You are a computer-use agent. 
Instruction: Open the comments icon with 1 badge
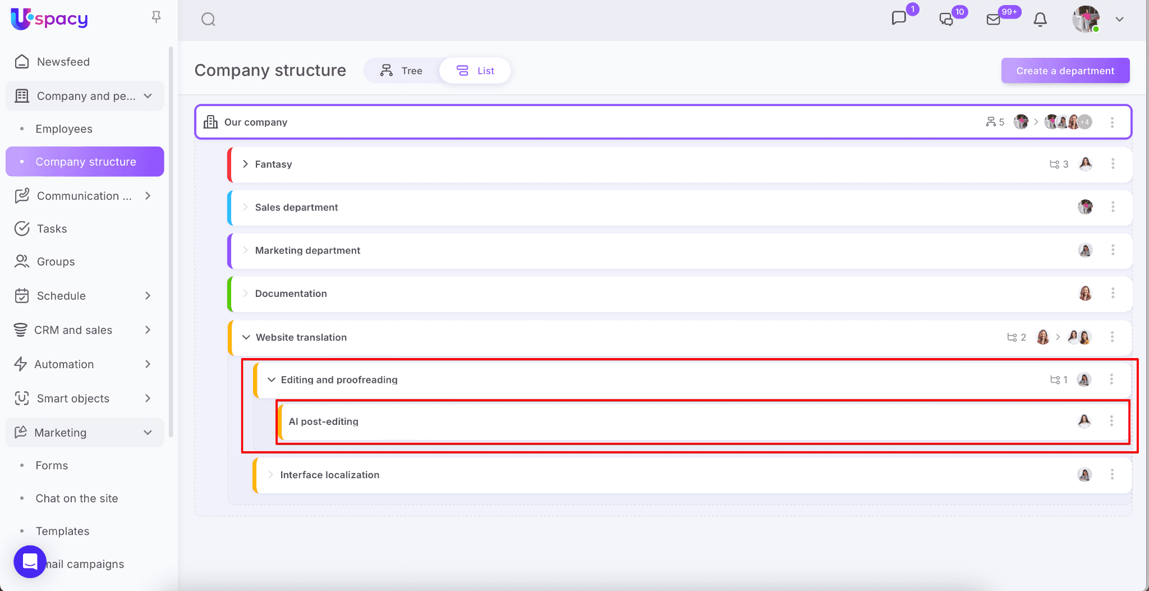point(899,19)
